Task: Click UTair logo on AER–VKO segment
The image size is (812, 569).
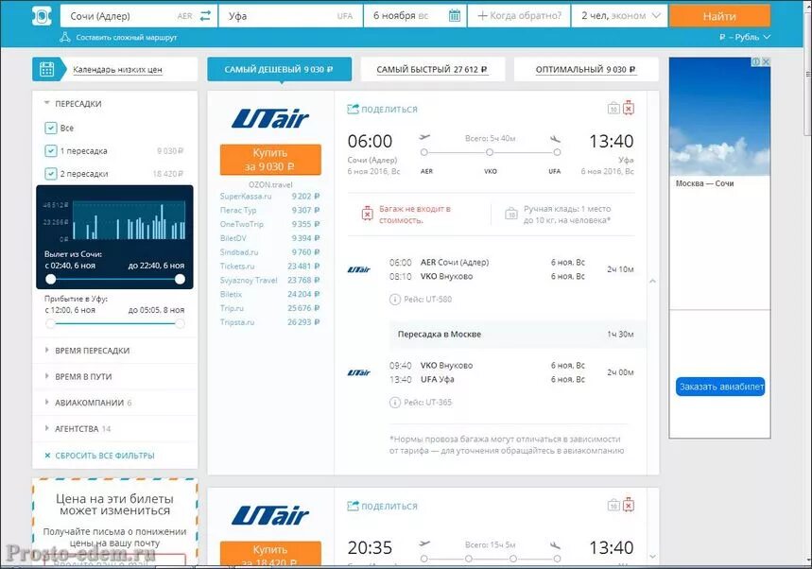Action: coord(359,269)
